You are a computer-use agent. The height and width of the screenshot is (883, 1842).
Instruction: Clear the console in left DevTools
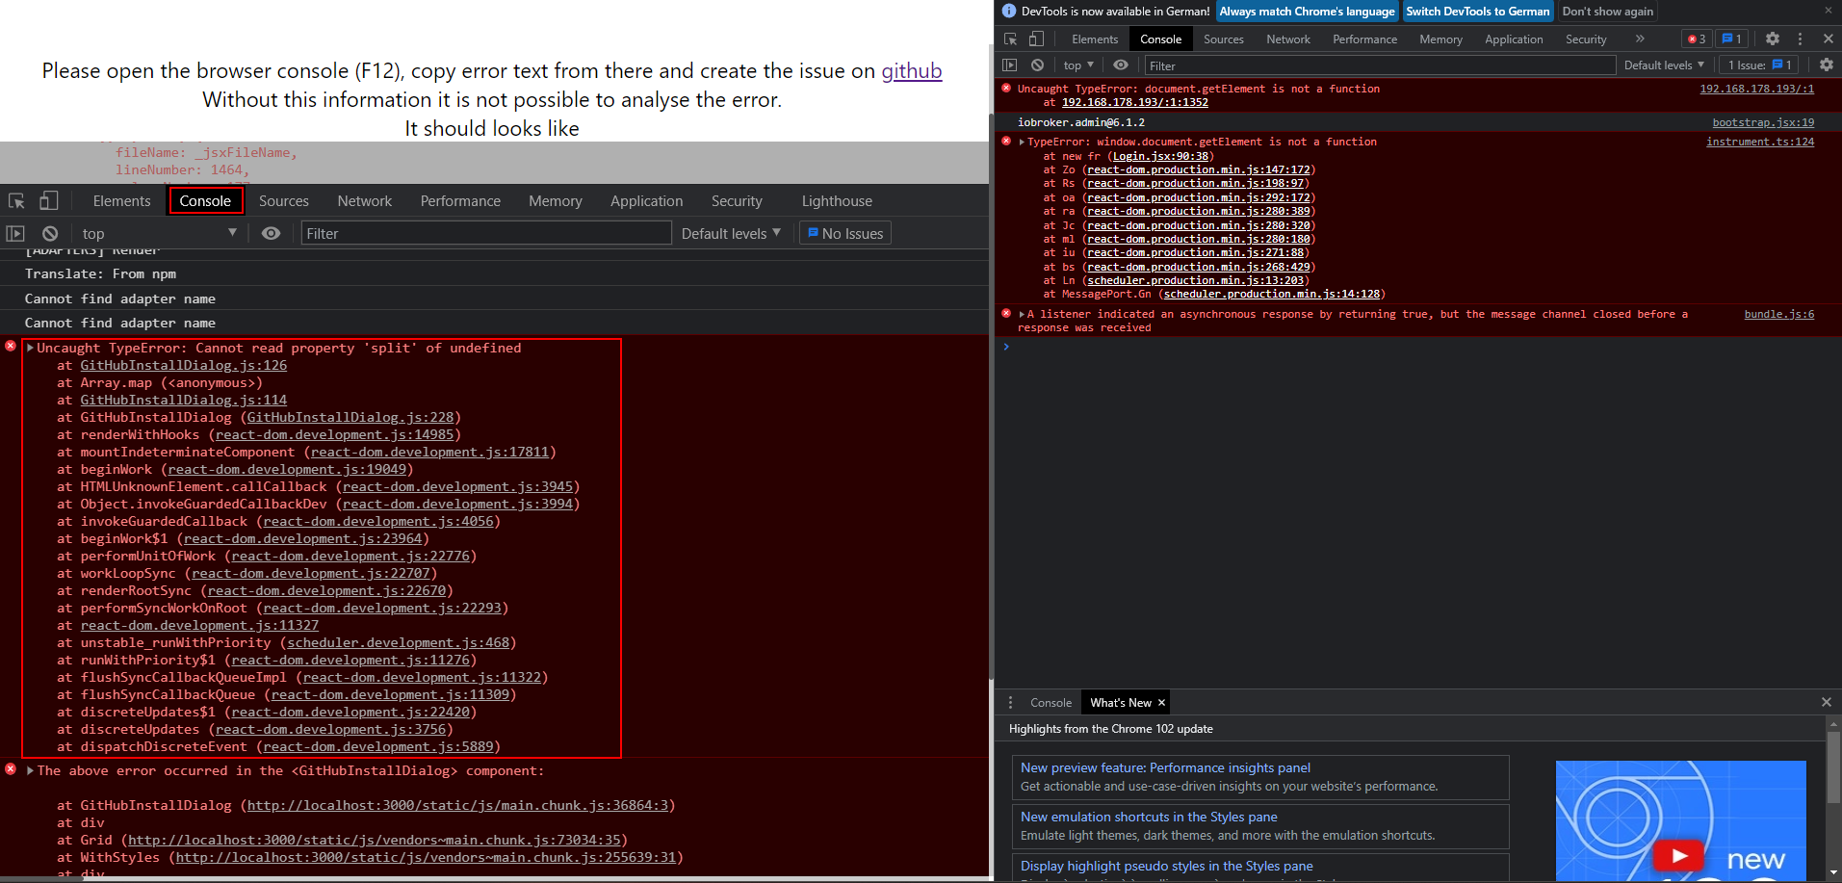49,232
